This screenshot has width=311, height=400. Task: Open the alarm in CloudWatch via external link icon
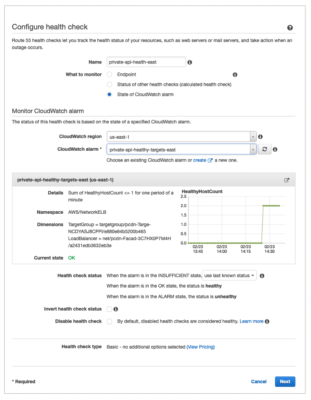[x=287, y=180]
